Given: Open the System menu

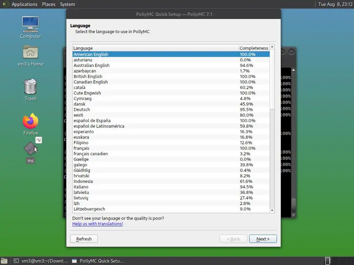Looking at the screenshot, I should [x=67, y=4].
